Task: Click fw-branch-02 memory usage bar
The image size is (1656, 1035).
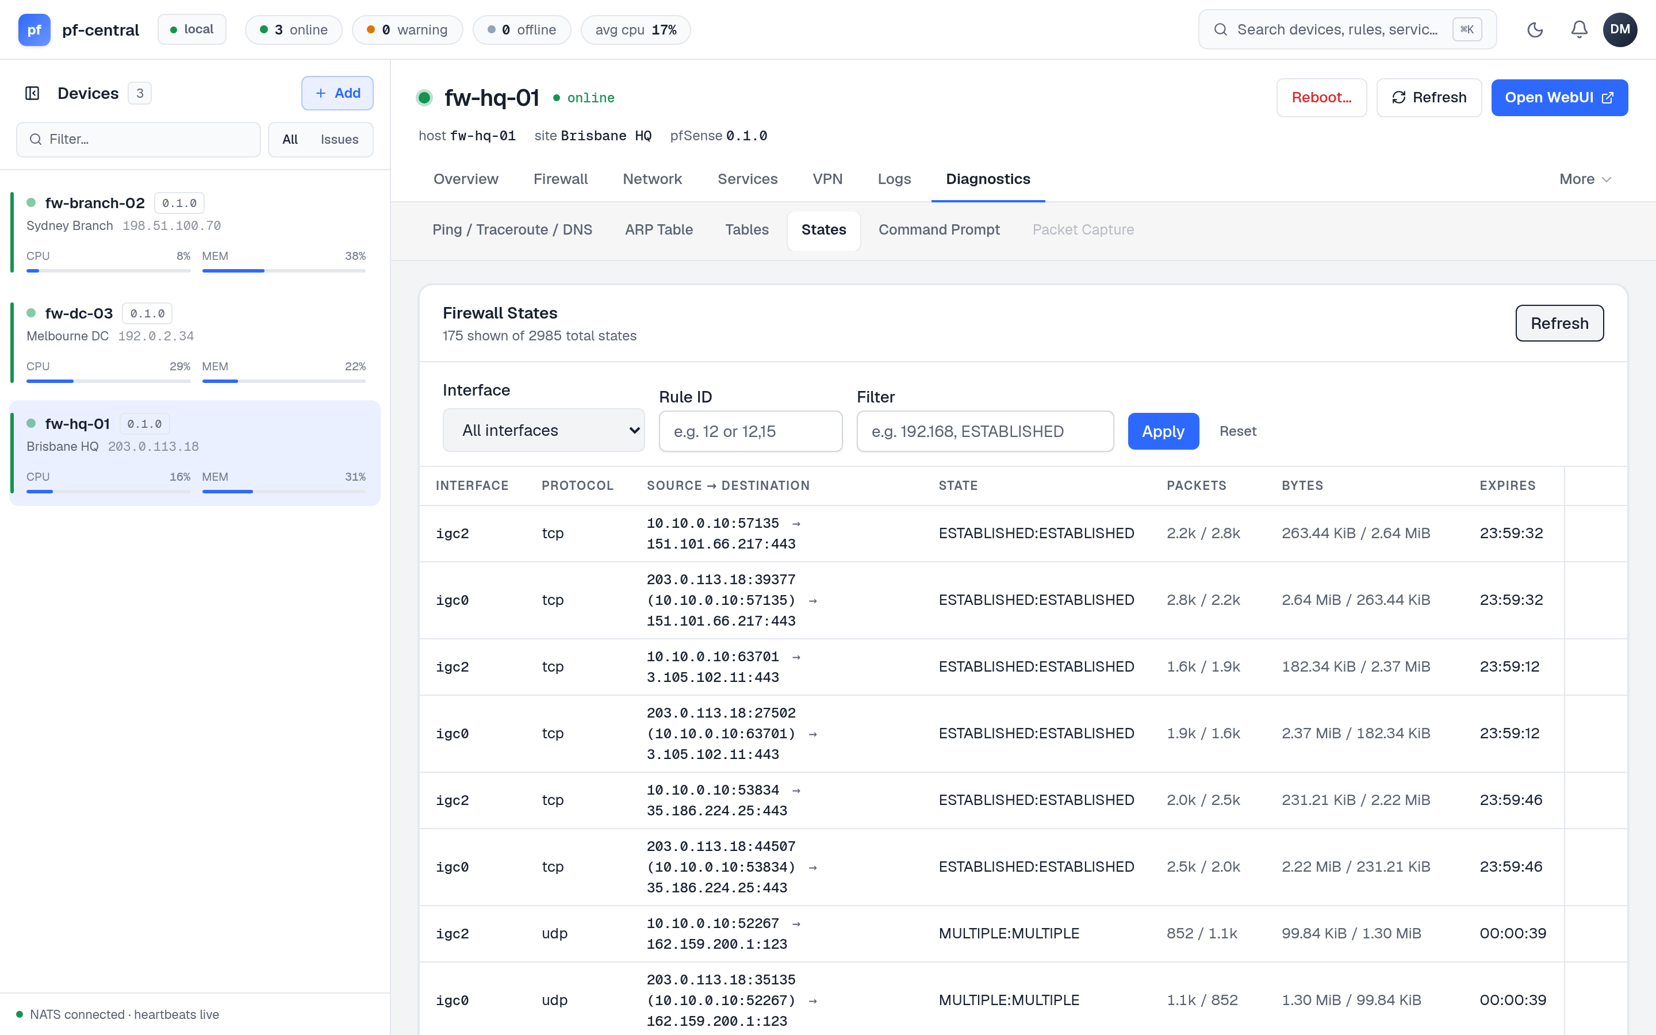Action: coord(283,271)
